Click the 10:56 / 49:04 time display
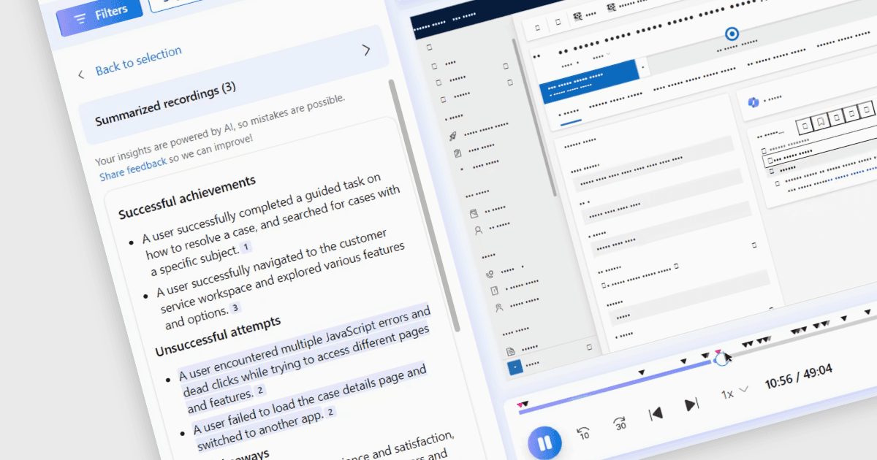Image resolution: width=877 pixels, height=460 pixels. point(798,377)
